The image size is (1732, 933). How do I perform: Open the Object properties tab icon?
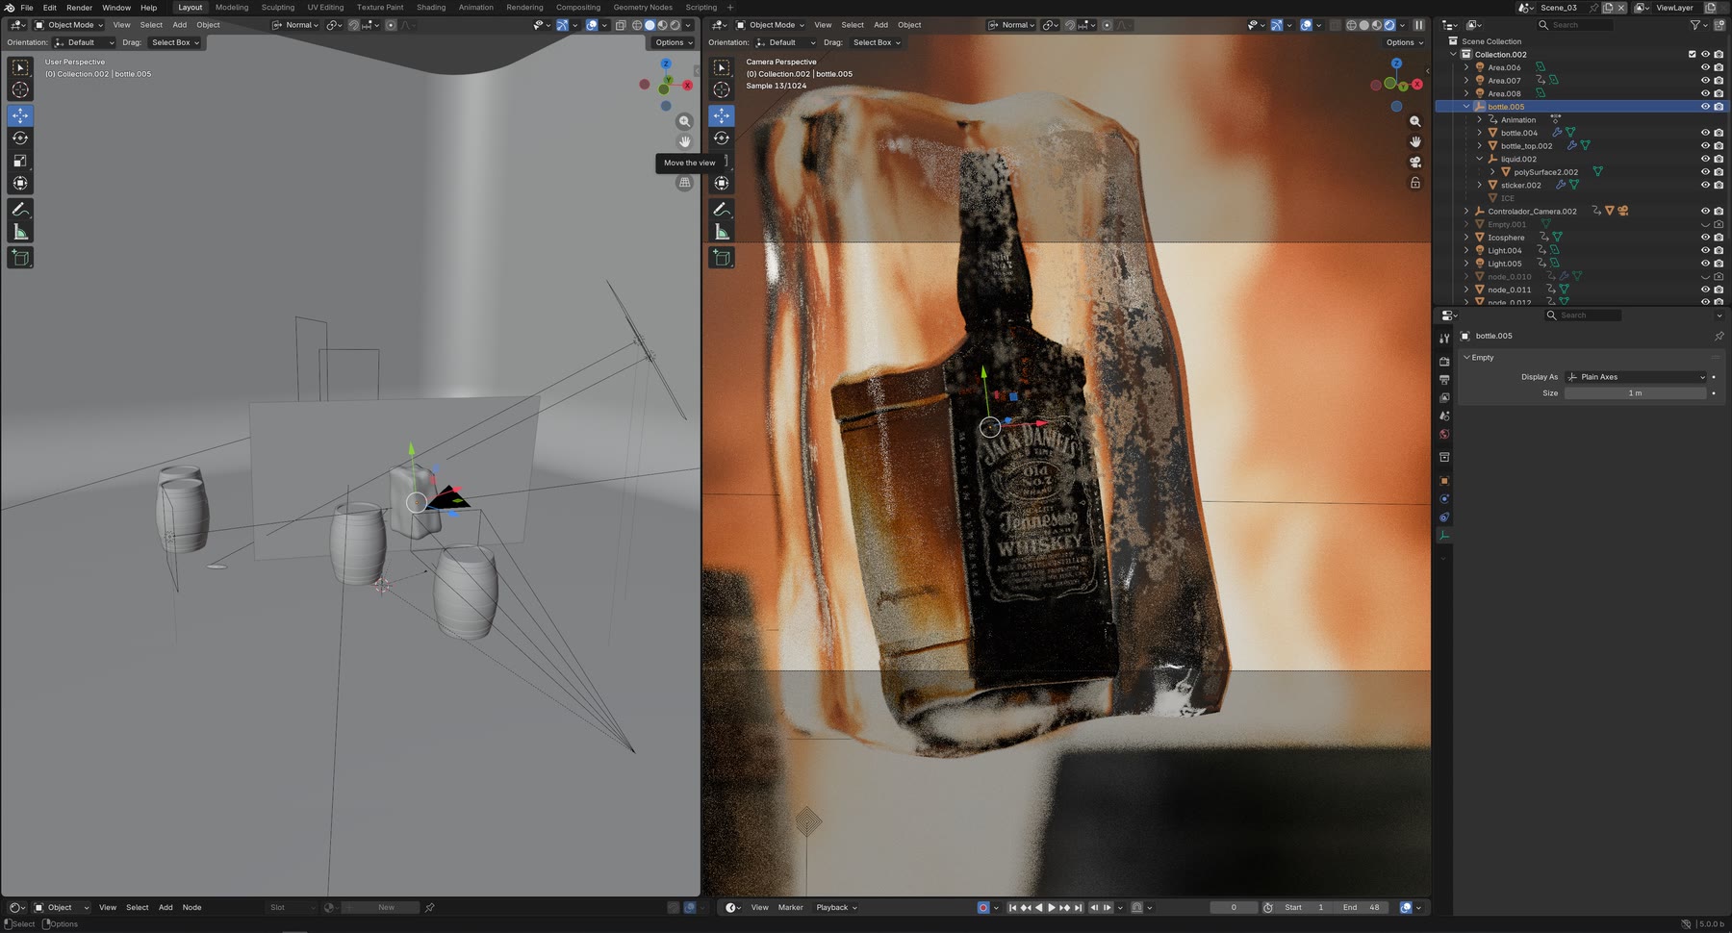tap(1444, 481)
